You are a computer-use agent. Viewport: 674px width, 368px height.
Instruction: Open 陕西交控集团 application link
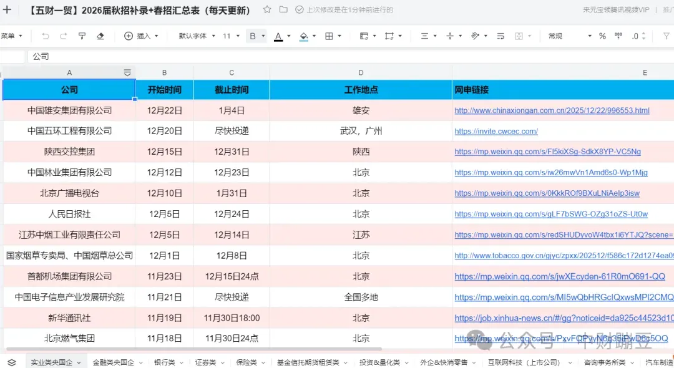point(548,152)
